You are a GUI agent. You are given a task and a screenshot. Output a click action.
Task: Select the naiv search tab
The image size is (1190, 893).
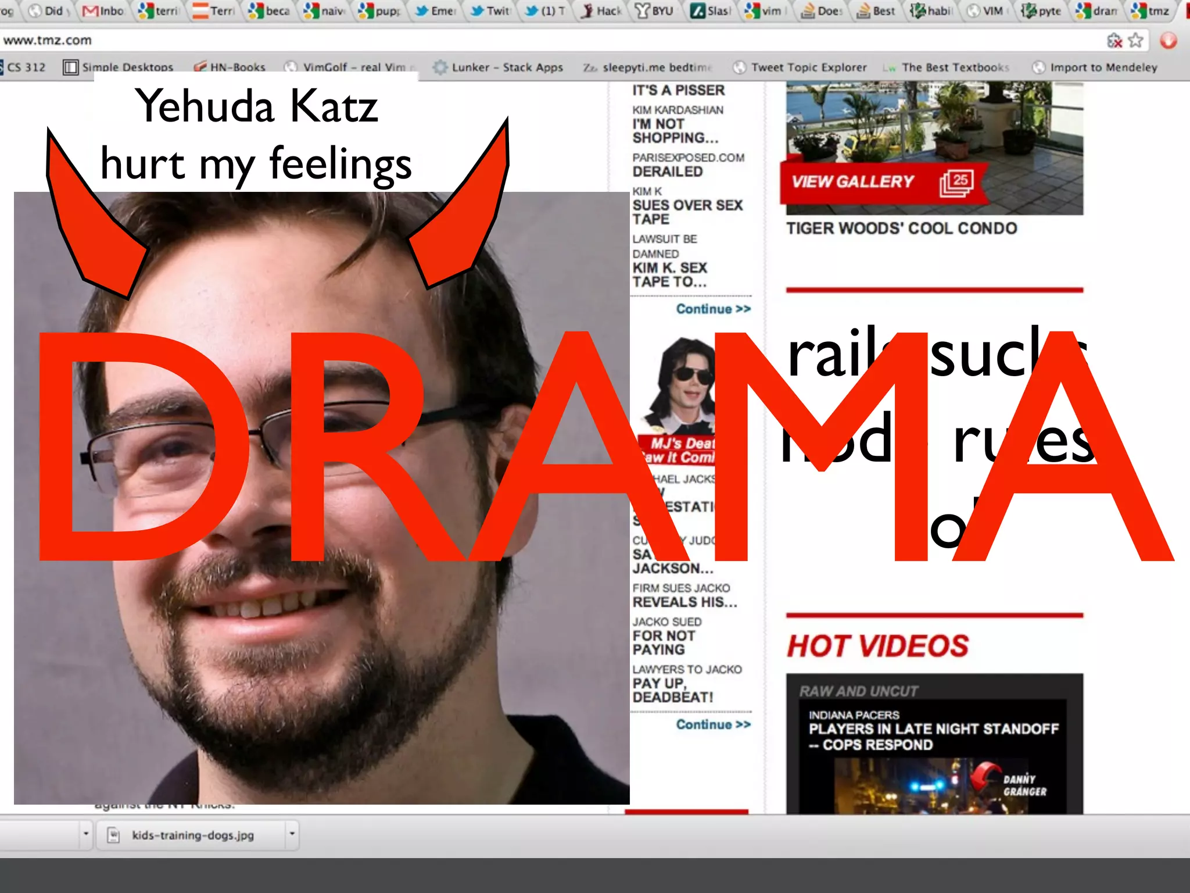click(324, 11)
